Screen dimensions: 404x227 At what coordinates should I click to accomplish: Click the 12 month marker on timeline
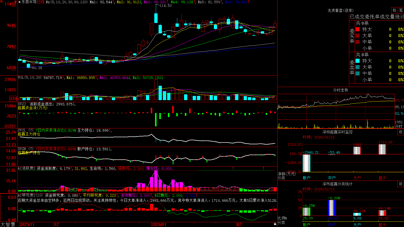point(56,224)
